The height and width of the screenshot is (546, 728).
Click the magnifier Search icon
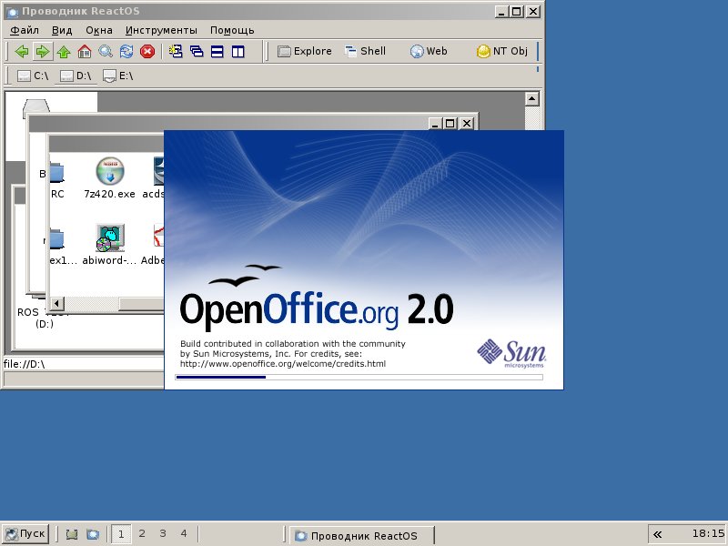tap(106, 51)
